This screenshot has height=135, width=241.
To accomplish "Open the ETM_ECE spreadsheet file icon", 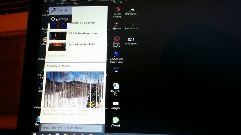I will (116, 89).
